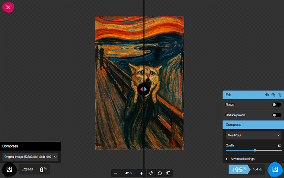This screenshot has height=178, width=284.
Task: Click the import settings gear icon
Action: (x=279, y=95)
